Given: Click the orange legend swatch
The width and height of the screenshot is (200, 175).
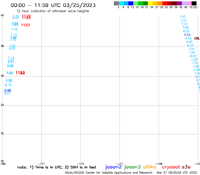Looking at the screenshot, I should tap(160, 3).
